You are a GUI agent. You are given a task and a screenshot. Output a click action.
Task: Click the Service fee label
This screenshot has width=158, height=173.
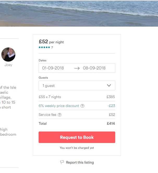pos(47,115)
